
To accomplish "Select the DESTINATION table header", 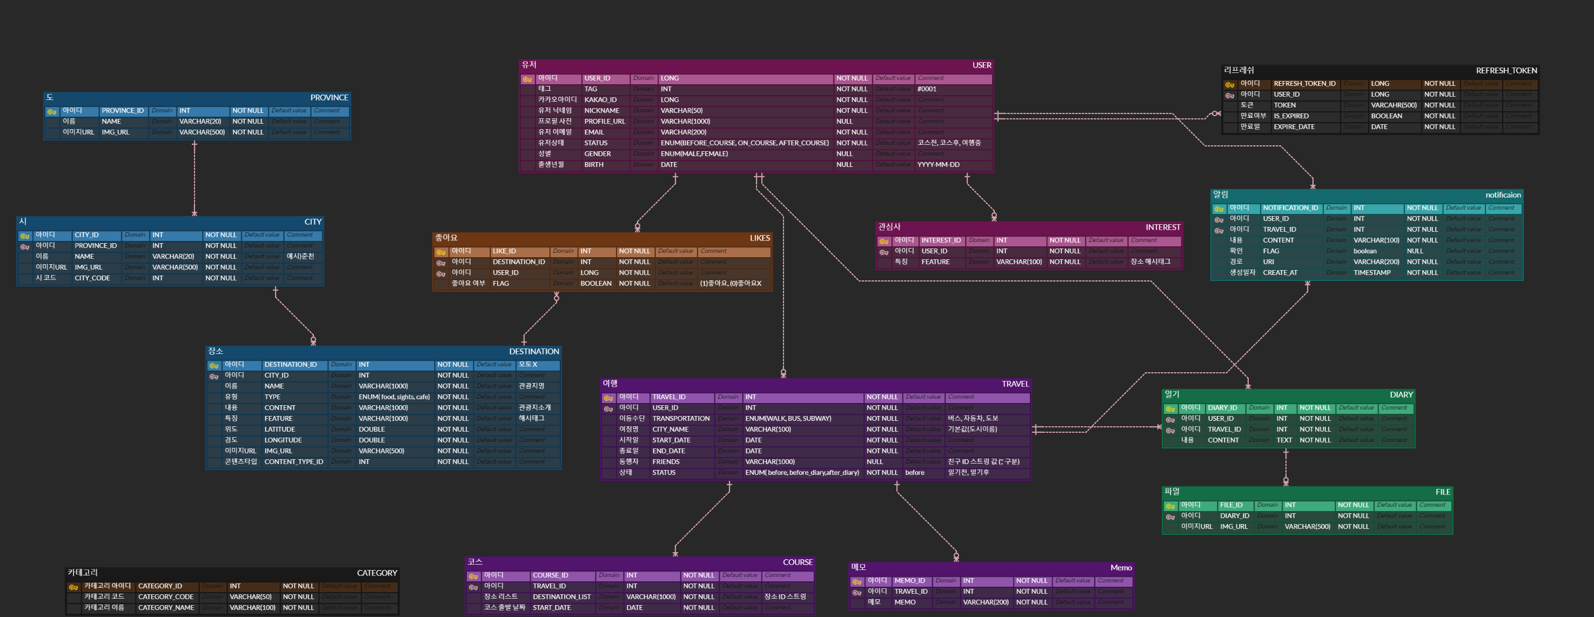I will pos(384,352).
